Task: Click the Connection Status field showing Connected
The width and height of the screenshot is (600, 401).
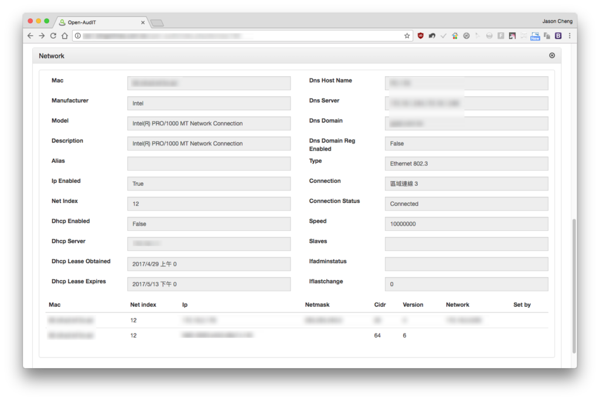Action: click(x=466, y=204)
